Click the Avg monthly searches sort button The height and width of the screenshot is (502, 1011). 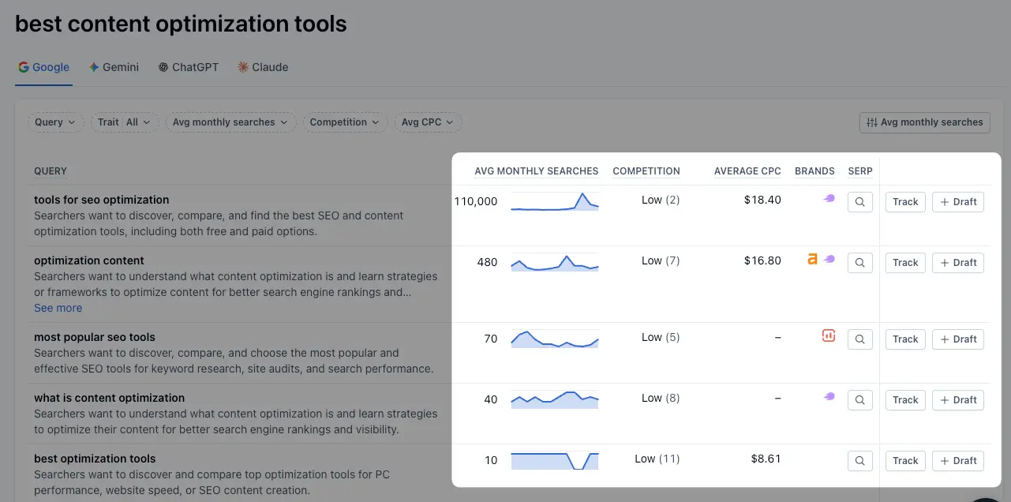pos(924,122)
